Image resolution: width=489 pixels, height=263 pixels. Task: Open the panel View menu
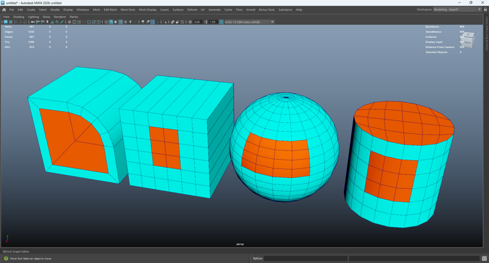click(x=6, y=17)
